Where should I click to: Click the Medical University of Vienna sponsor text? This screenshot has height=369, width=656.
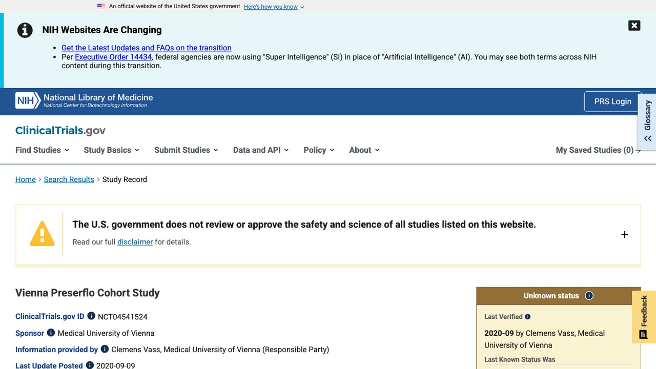coord(106,333)
